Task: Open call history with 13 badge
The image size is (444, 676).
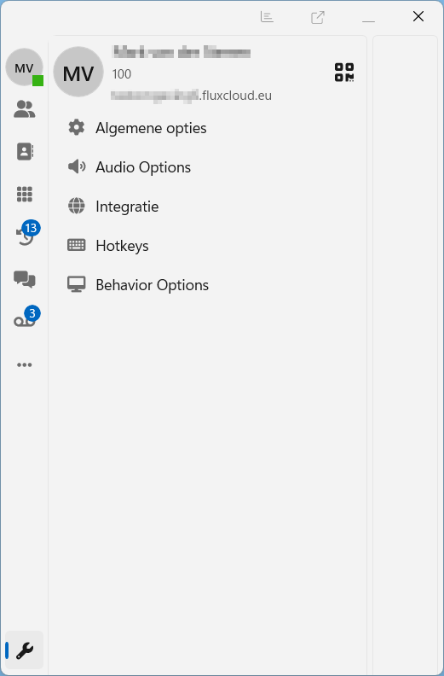Action: tap(26, 233)
